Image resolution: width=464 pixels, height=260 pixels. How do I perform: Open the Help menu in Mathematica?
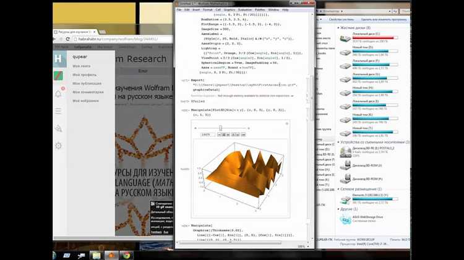click(285, 10)
